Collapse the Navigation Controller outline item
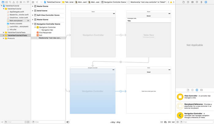Image resolution: width=214 pixels, height=124 pixels. 35,27
